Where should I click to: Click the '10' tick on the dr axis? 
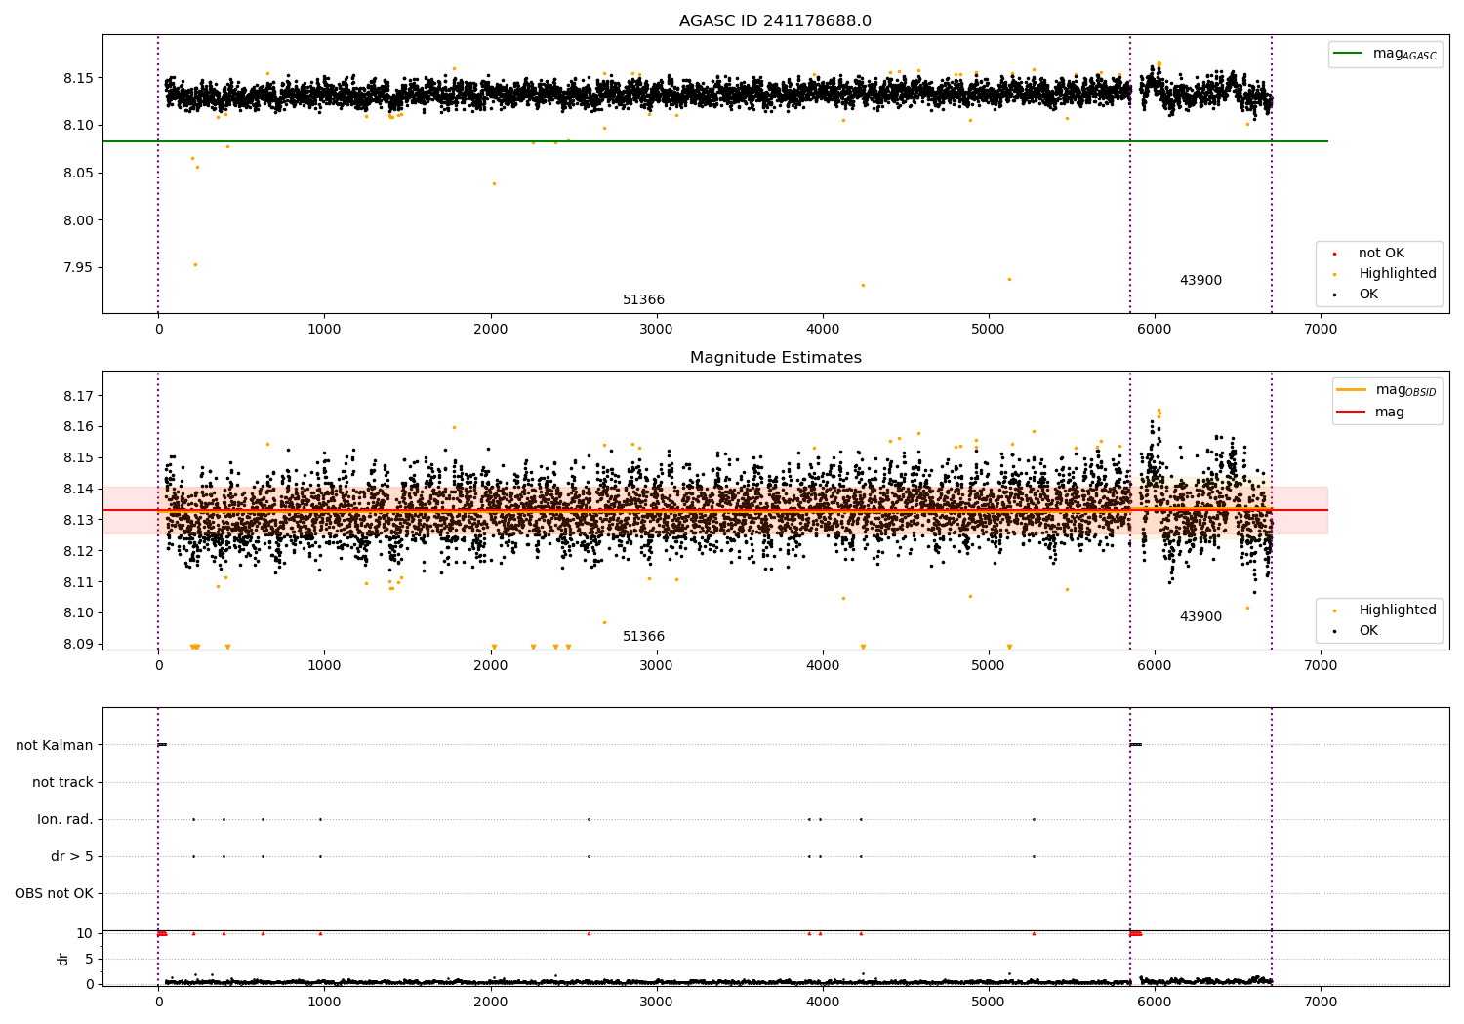coord(85,934)
